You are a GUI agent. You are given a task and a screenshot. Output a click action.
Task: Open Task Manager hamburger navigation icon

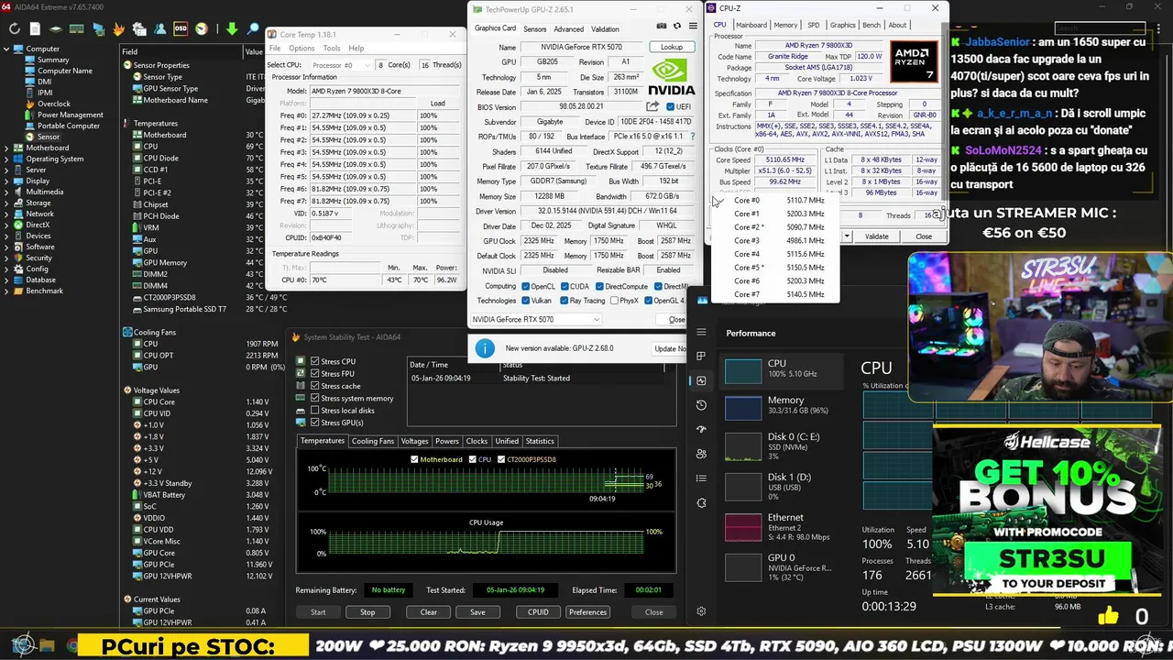click(701, 332)
